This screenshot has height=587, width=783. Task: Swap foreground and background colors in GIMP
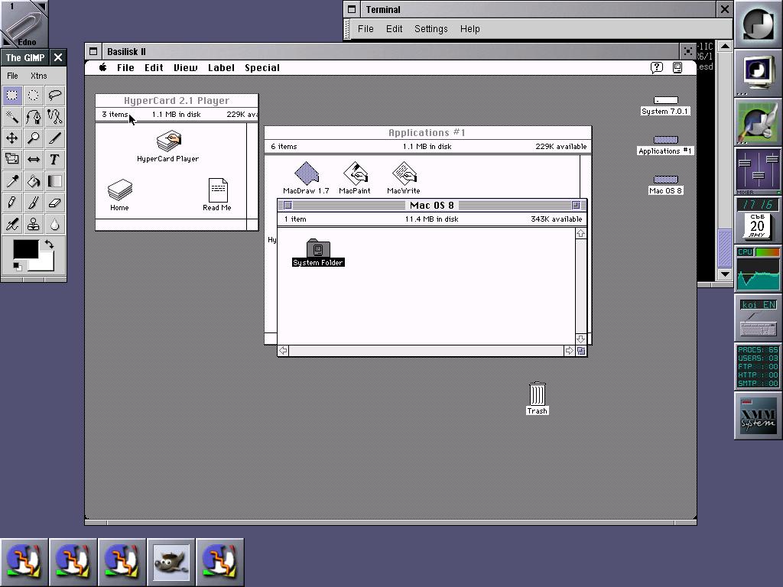pyautogui.click(x=49, y=244)
